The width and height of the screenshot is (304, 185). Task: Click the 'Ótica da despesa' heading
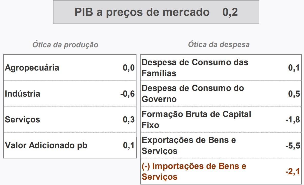coord(219,44)
